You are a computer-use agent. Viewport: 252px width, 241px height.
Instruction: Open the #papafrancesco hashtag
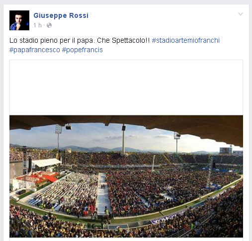(35, 50)
